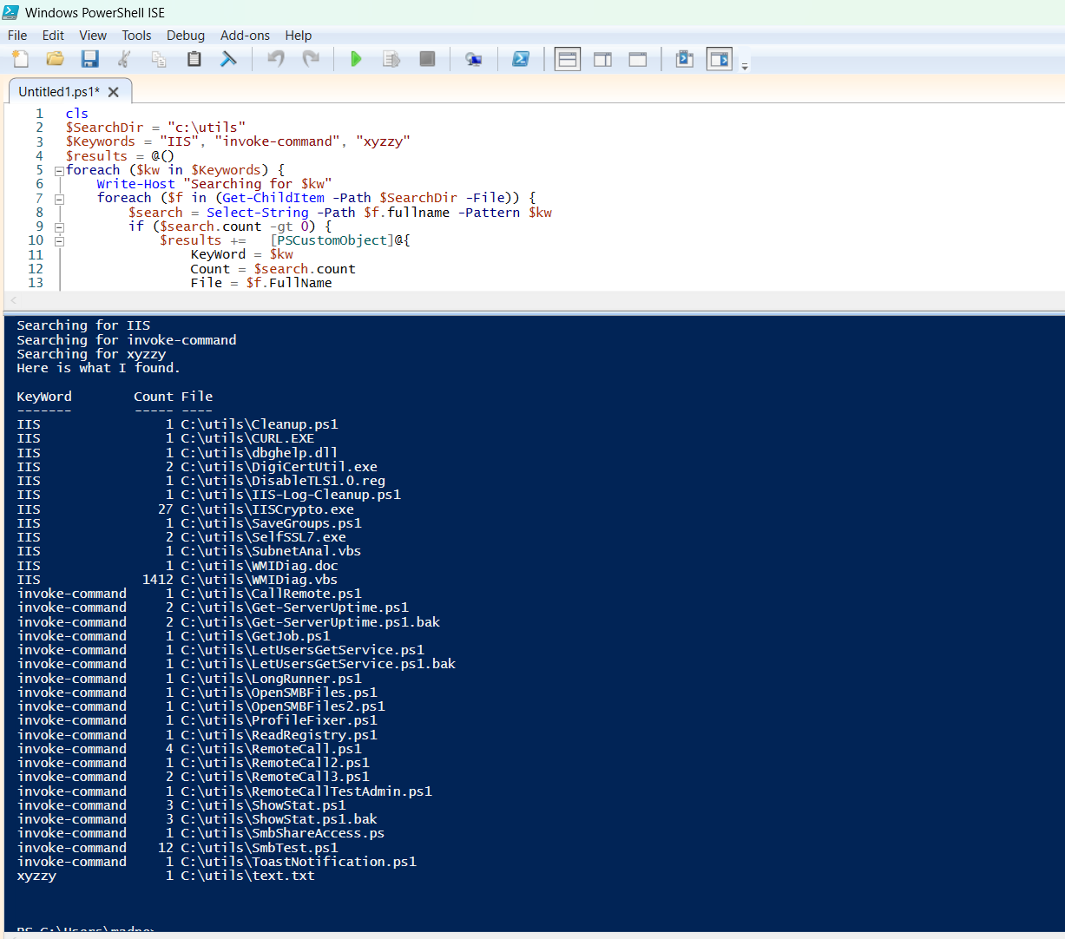
Task: Click the C:\utils\DigiCertUtil.exe output row
Action: (x=197, y=467)
